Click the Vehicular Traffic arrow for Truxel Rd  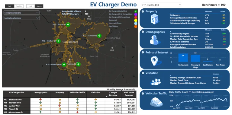pyautogui.click(x=77, y=109)
